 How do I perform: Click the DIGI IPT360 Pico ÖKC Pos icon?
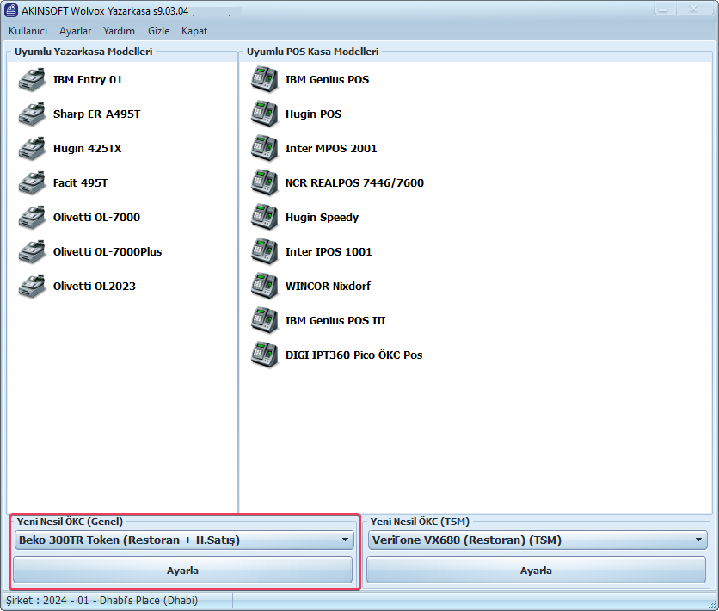tap(264, 355)
